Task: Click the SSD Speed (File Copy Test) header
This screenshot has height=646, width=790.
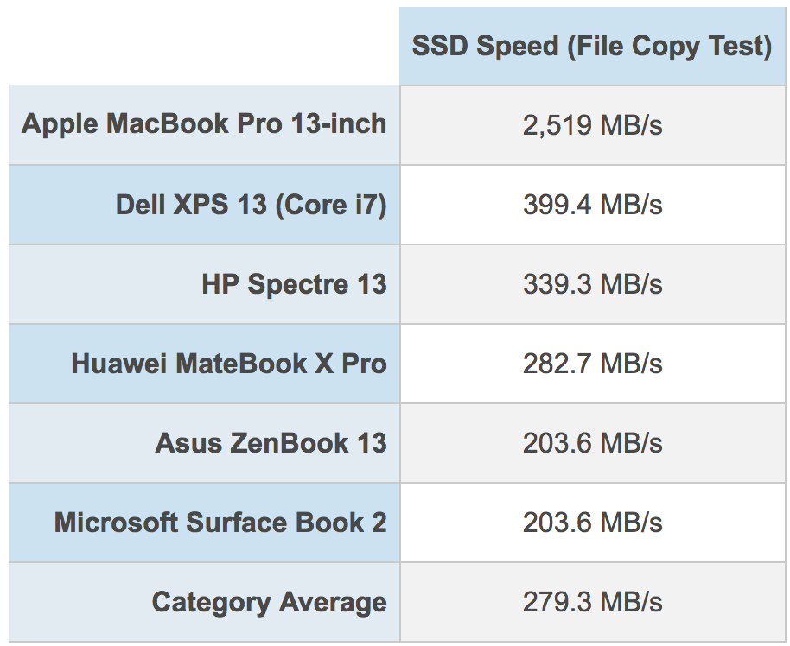Action: pos(592,47)
